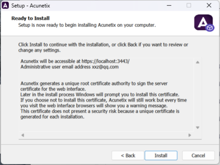Close the Setup - Acunetix window
This screenshot has width=220, height=165.
[209, 6]
